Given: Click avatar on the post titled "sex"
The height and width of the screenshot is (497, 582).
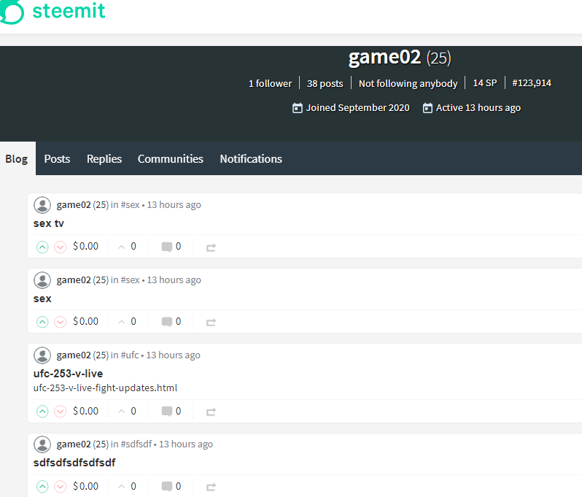Looking at the screenshot, I should pyautogui.click(x=42, y=280).
